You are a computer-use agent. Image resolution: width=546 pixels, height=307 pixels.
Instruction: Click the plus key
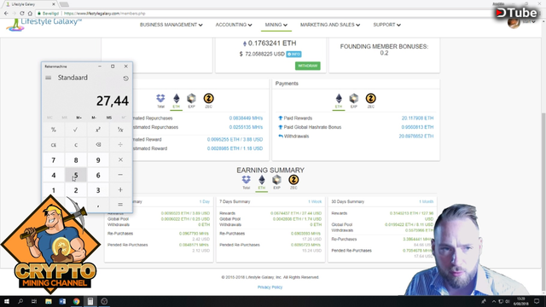coord(120,189)
